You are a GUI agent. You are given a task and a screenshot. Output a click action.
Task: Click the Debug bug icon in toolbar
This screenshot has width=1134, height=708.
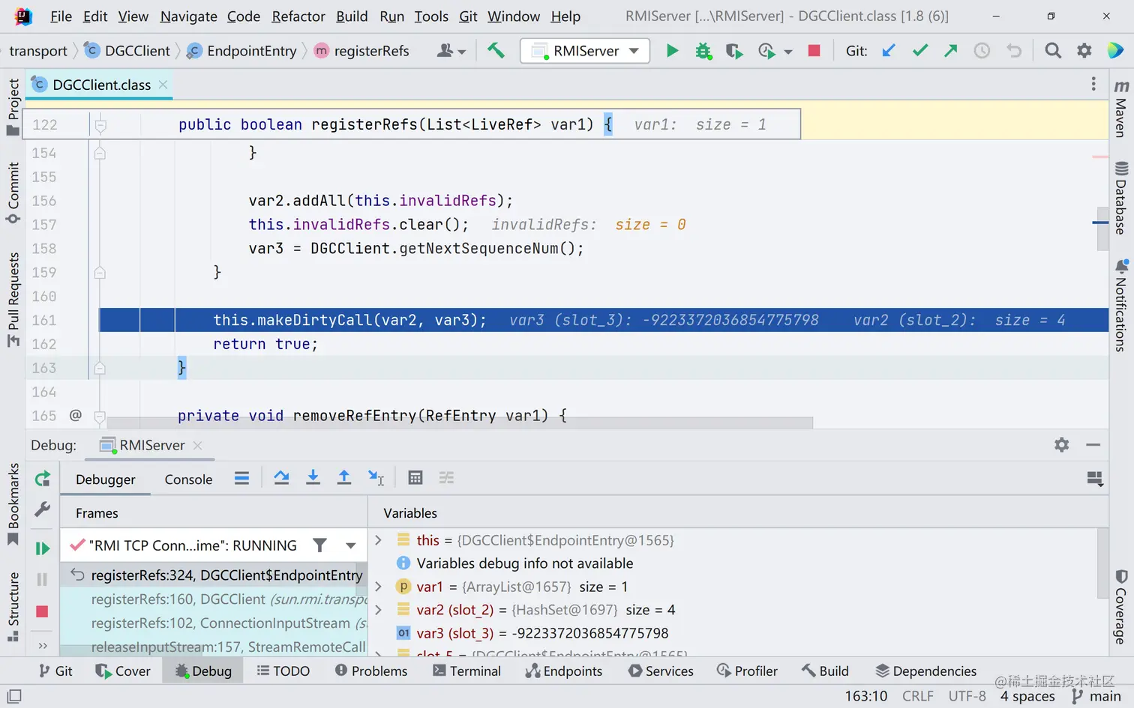(703, 50)
